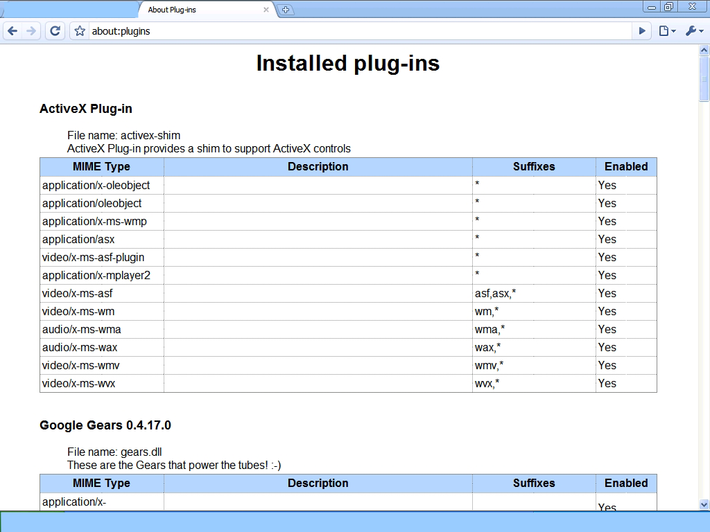710x532 pixels.
Task: Click the 'ActiveX Plug-in' section heading
Action: [85, 109]
